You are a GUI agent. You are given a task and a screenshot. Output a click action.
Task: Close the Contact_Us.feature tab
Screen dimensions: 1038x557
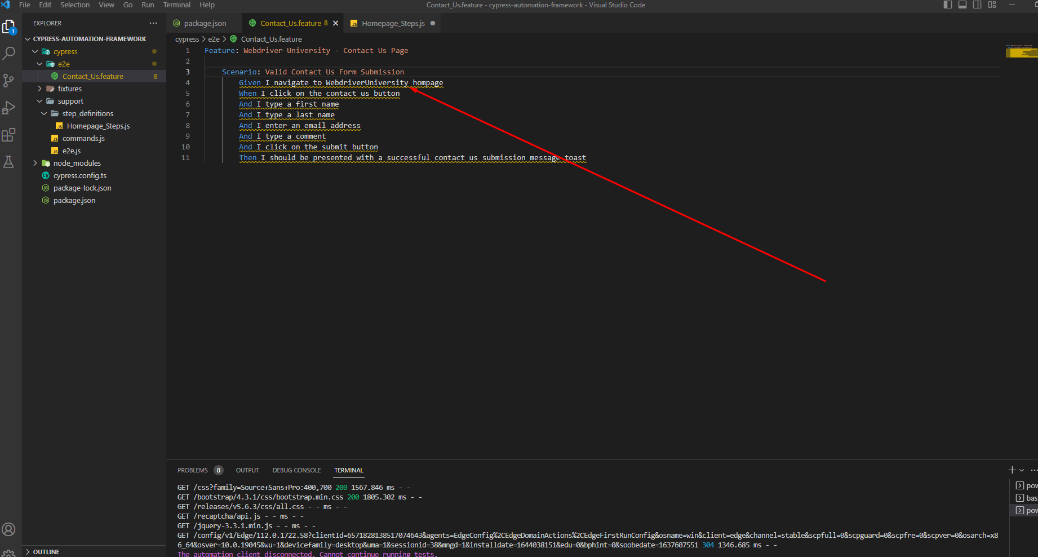coord(336,23)
